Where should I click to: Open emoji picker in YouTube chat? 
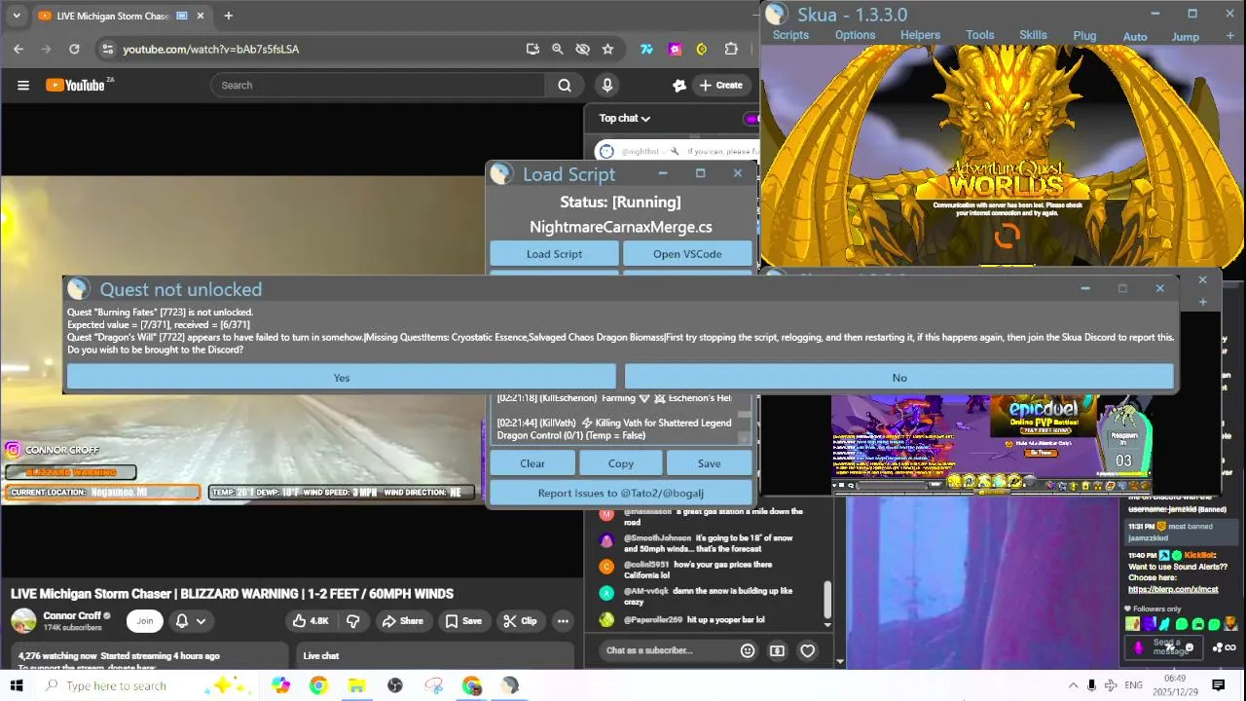coord(748,650)
